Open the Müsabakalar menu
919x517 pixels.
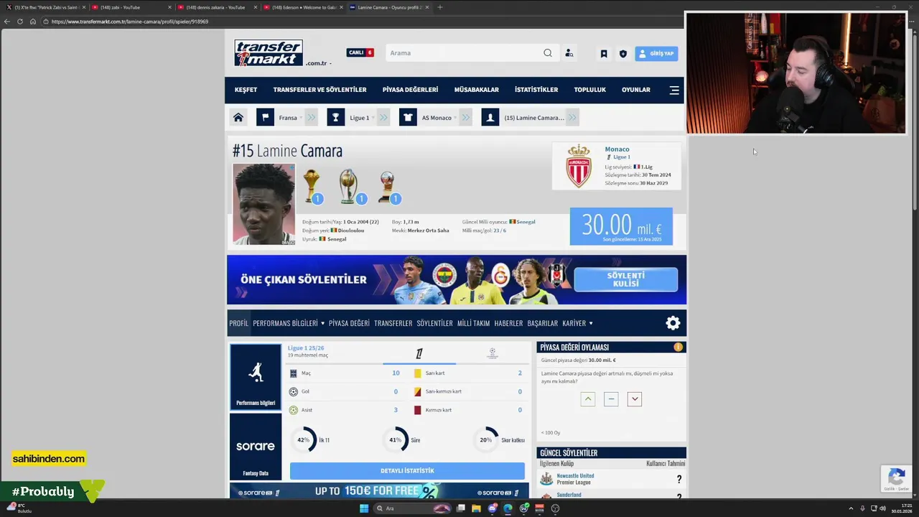tap(476, 90)
